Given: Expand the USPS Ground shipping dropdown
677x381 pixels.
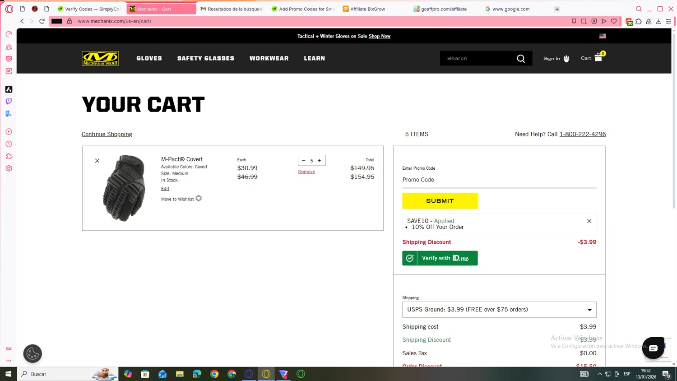Looking at the screenshot, I should click(499, 310).
